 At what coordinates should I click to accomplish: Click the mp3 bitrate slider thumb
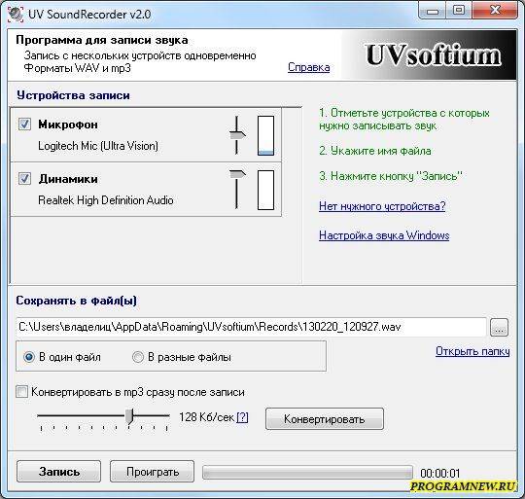[x=129, y=416]
